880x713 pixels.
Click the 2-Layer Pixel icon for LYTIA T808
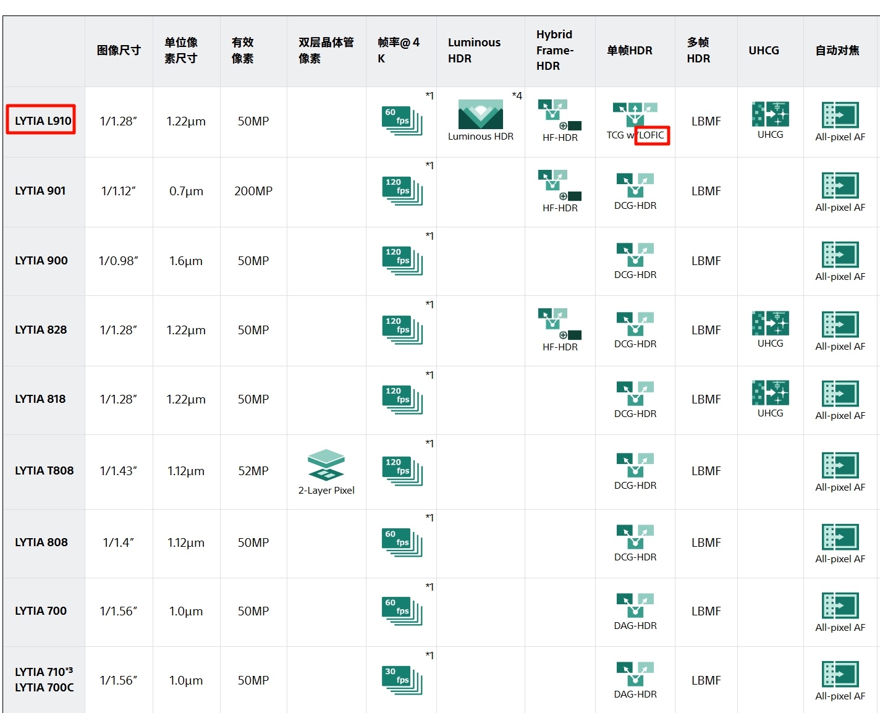(x=326, y=465)
